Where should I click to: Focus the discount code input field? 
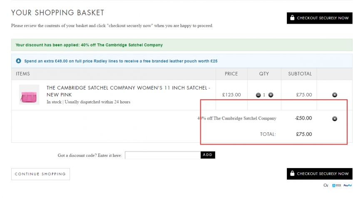[163, 155]
